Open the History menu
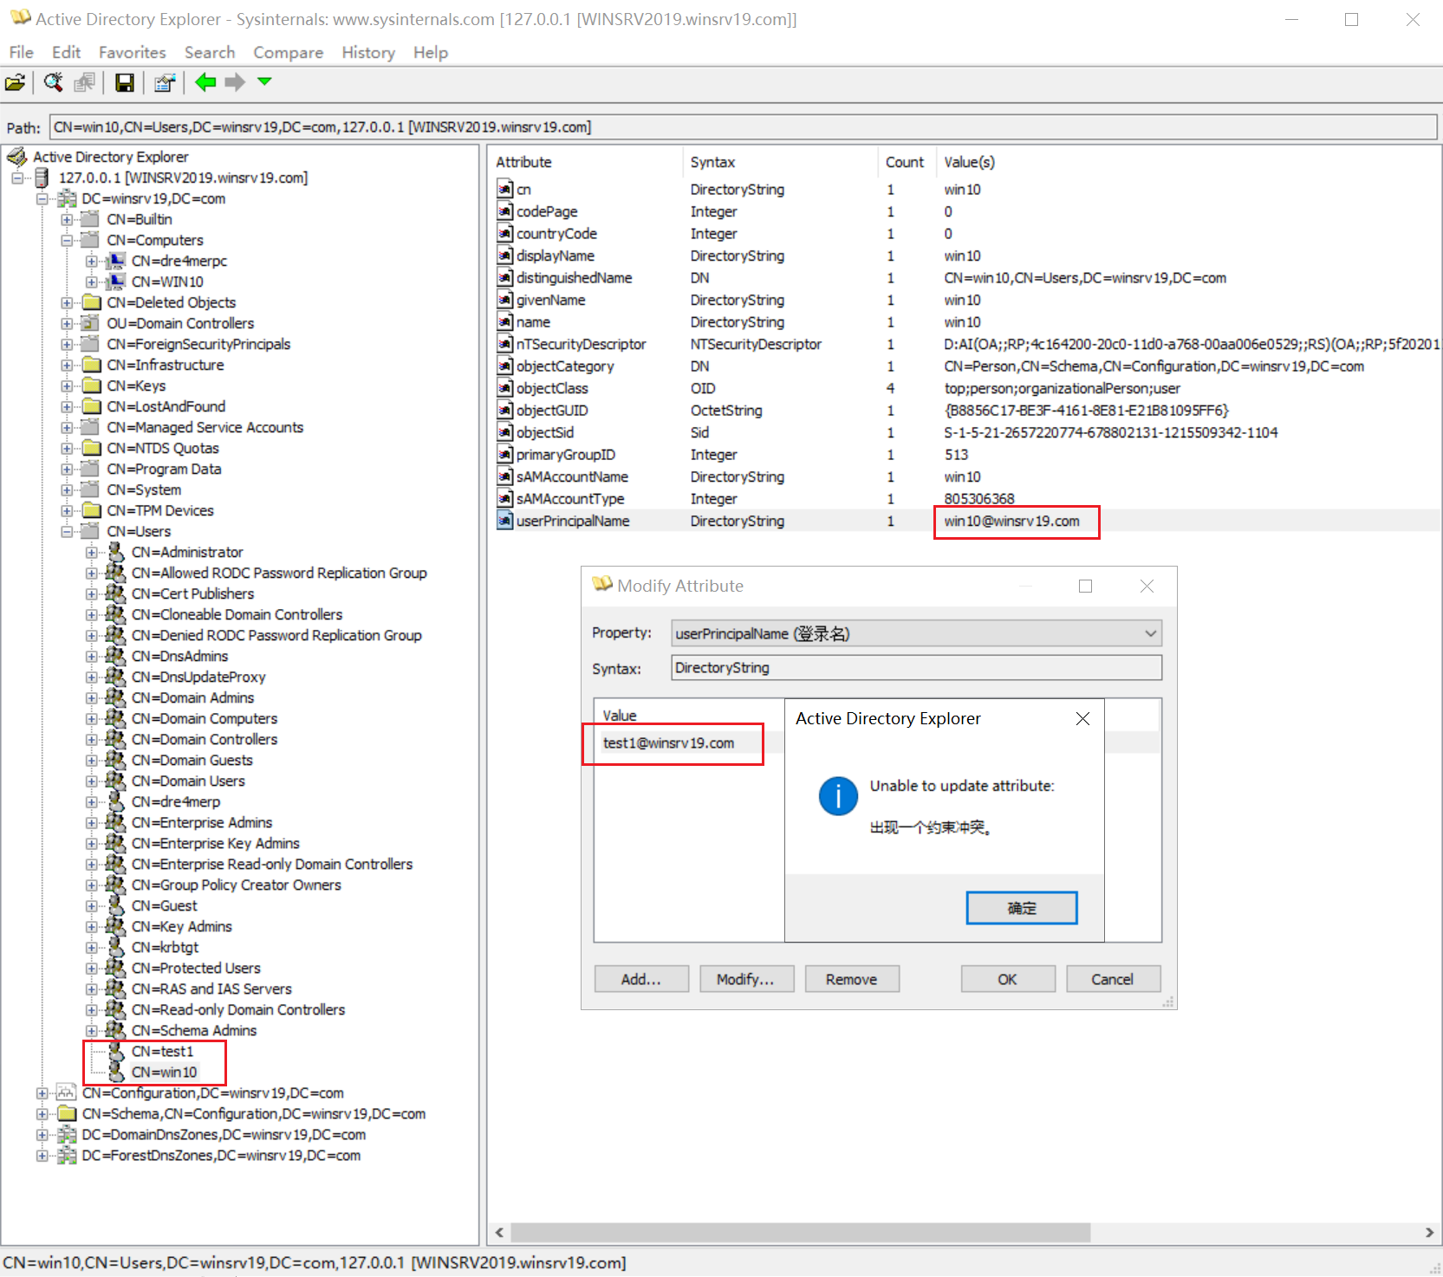The height and width of the screenshot is (1277, 1443). click(x=368, y=52)
